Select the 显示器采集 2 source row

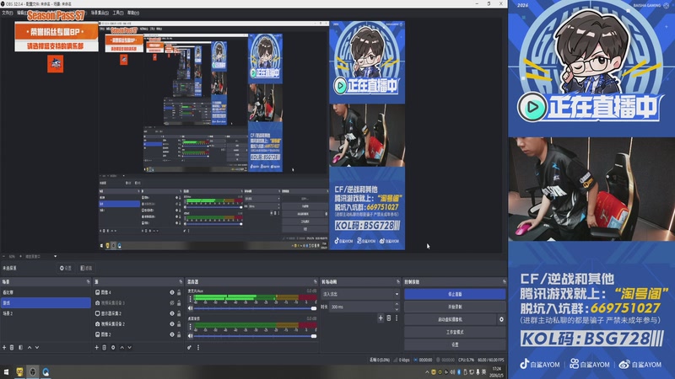tap(137, 313)
